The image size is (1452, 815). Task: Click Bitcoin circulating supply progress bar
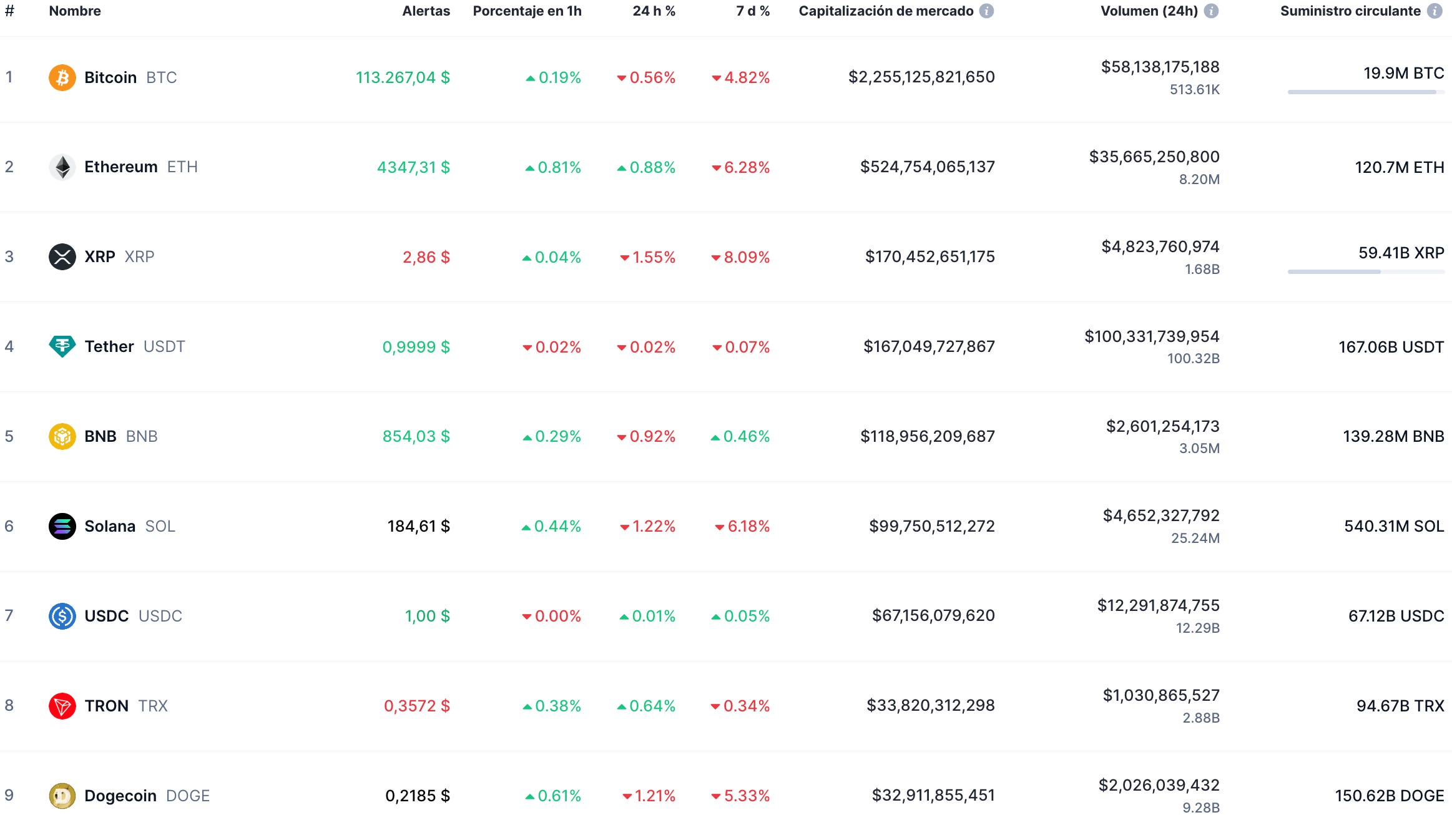tap(1365, 92)
